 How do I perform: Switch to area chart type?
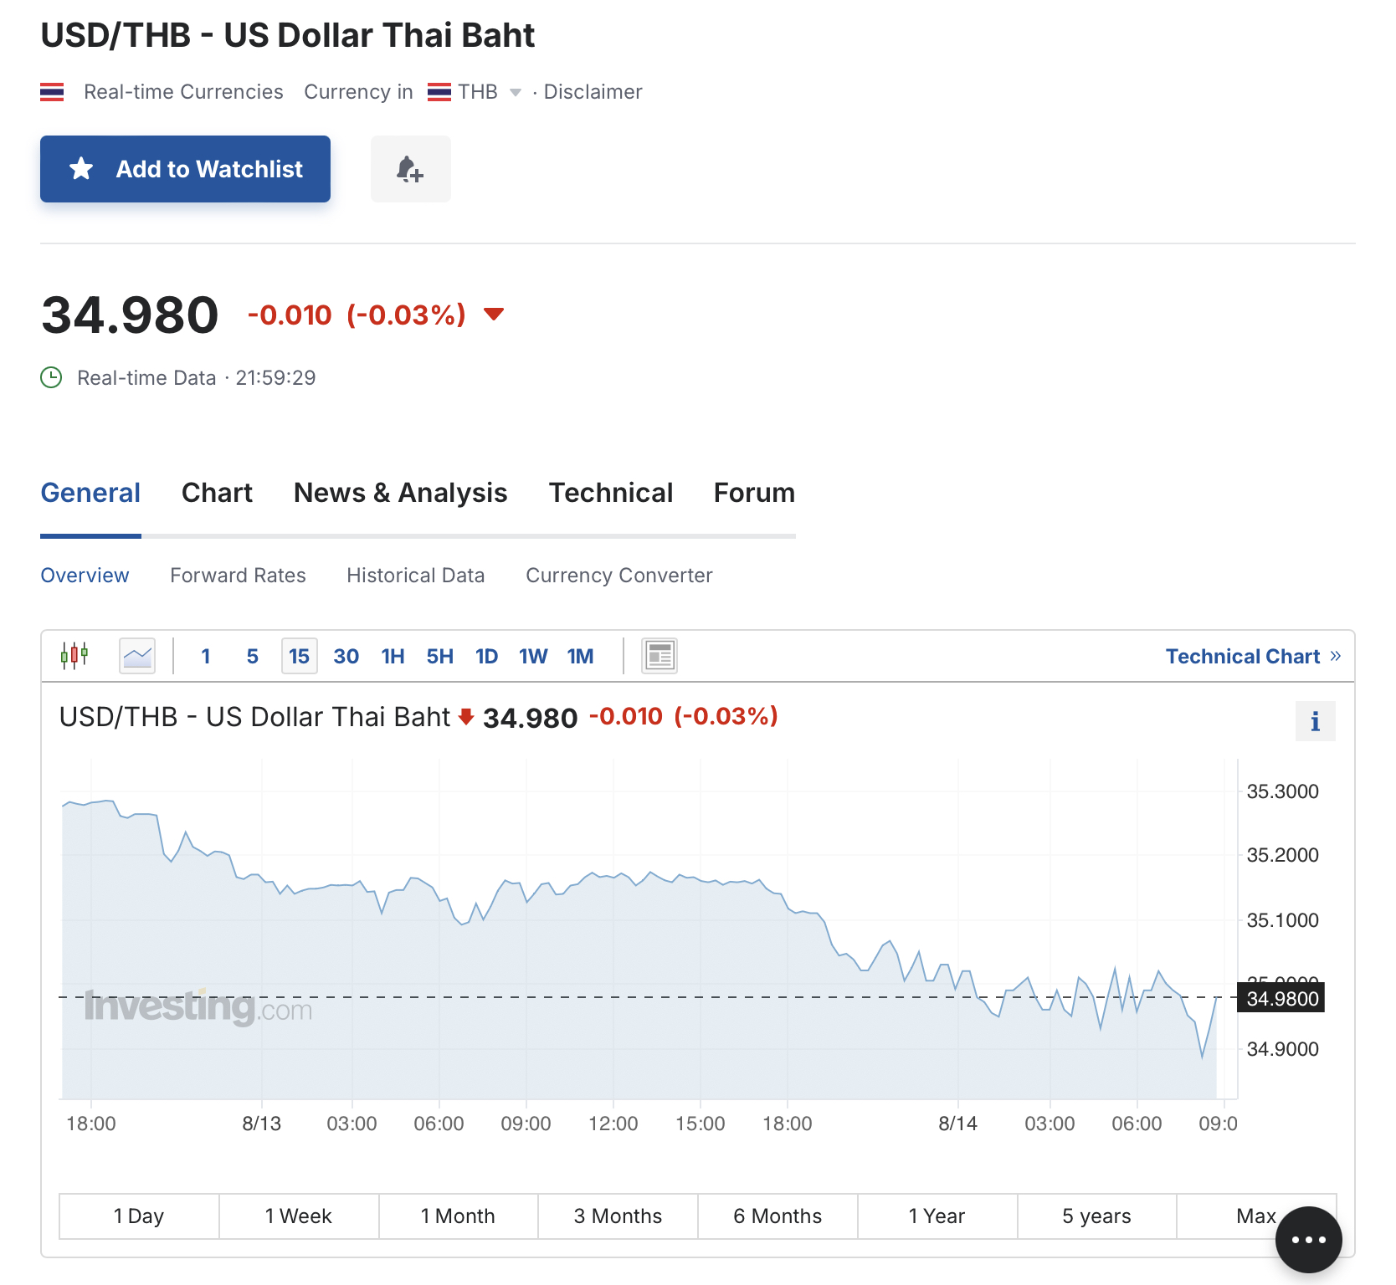137,656
